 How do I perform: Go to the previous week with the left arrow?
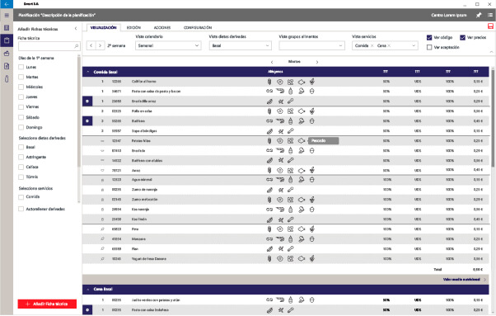click(91, 46)
